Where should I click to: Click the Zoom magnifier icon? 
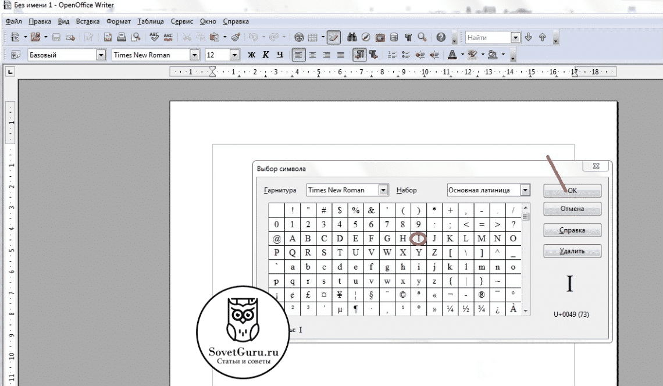pos(422,37)
